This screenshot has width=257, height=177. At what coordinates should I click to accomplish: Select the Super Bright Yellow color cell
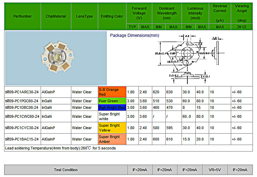point(112,128)
